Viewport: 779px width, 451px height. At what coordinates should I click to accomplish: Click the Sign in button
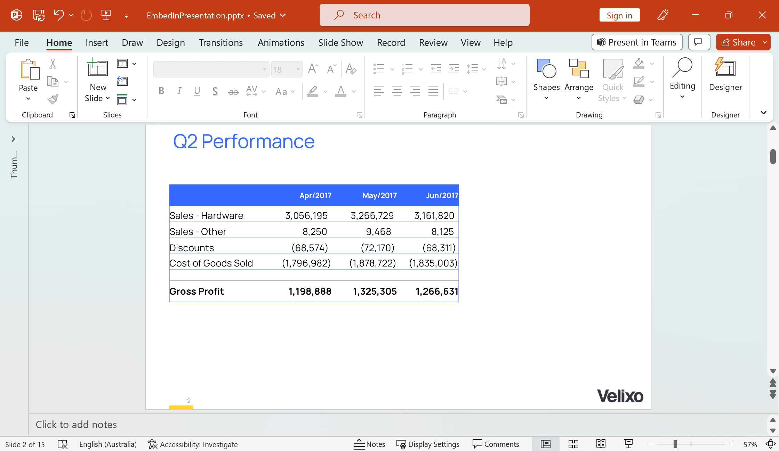[619, 15]
